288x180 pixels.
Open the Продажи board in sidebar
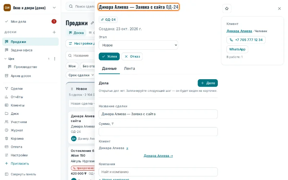(x=30, y=42)
